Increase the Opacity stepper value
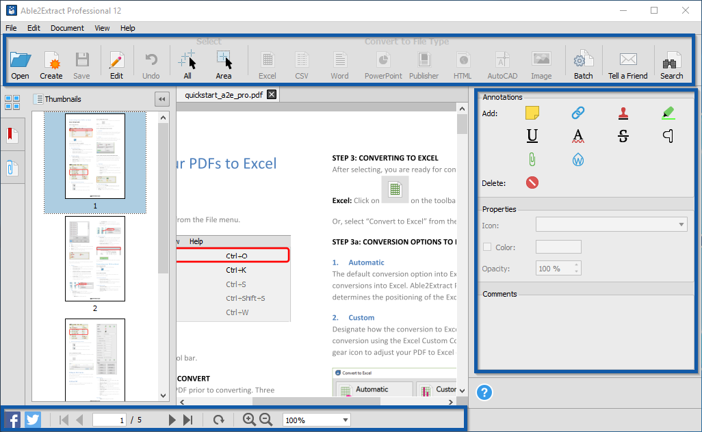The width and height of the screenshot is (702, 432). 576,265
